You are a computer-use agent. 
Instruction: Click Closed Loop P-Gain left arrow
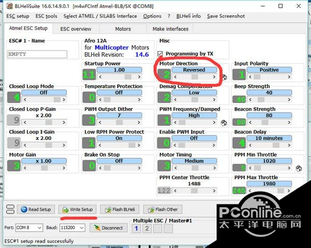tap(25, 122)
